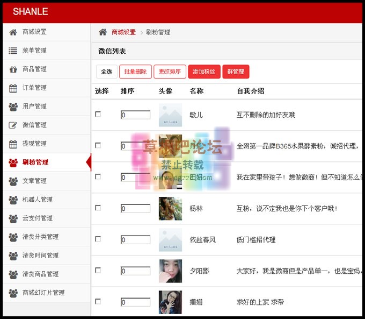Open 文章管理 menu item
Viewport: 365px width, 319px height.
47,181
